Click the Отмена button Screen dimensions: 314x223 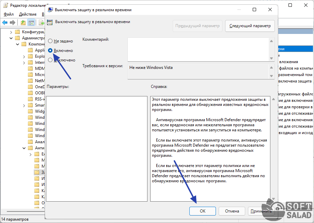click(232, 211)
